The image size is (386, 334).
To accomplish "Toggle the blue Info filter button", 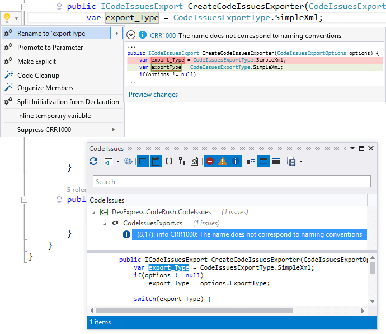I will point(236,162).
